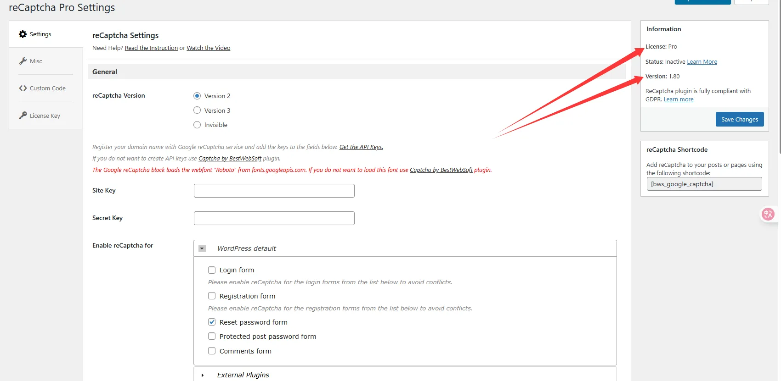Switch to the License Key tab
This screenshot has width=781, height=381.
click(x=46, y=116)
